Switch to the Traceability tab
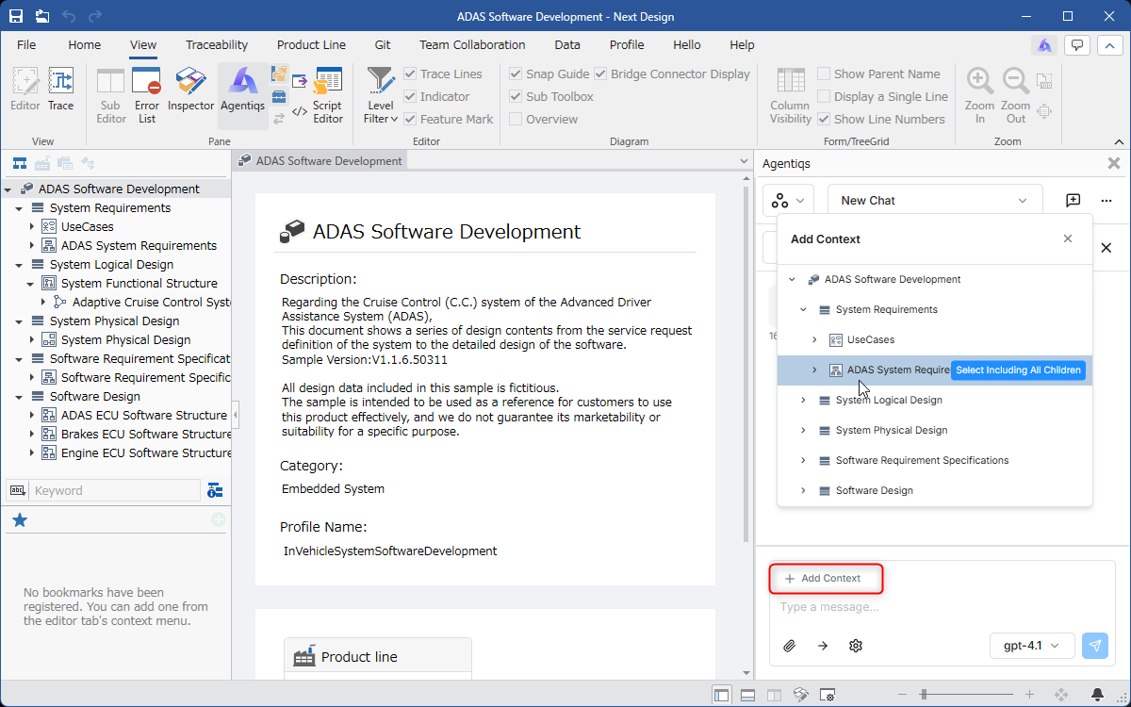The image size is (1131, 707). point(217,44)
